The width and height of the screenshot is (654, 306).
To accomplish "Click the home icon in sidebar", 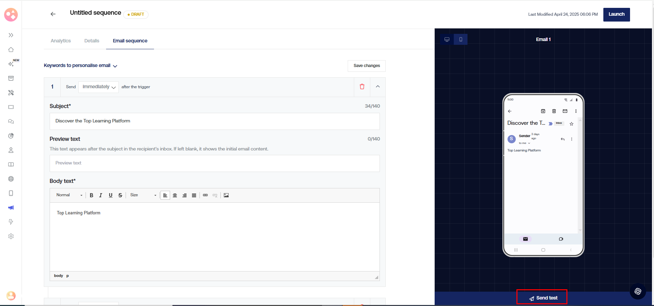I will pyautogui.click(x=11, y=50).
